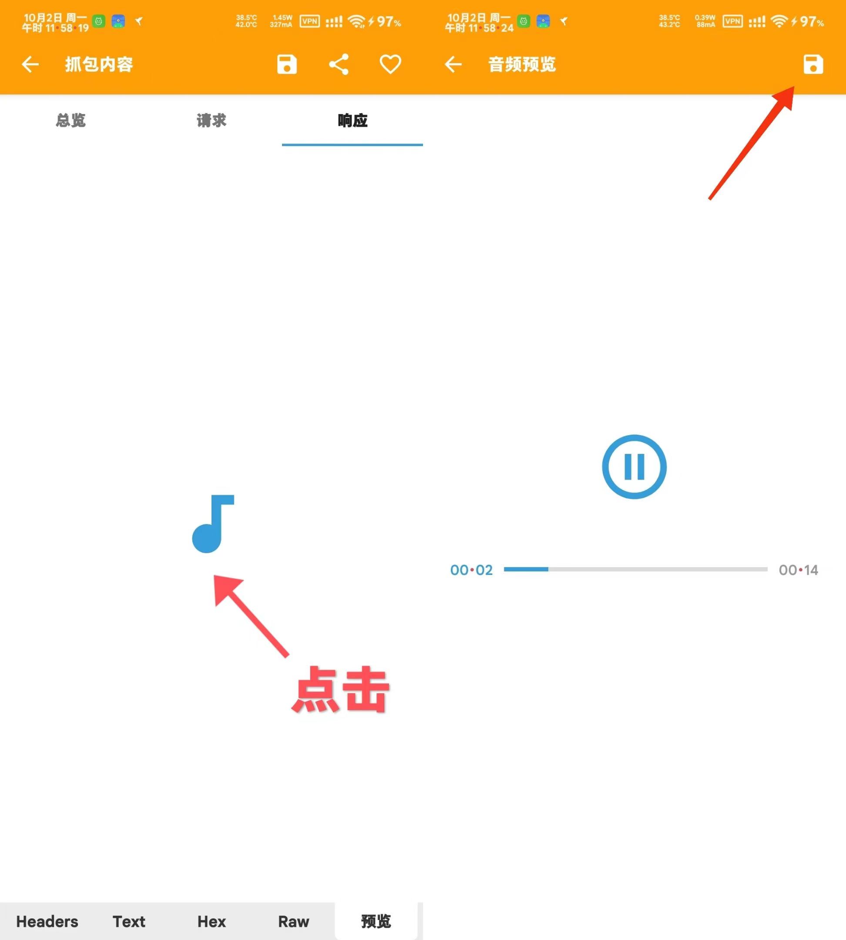This screenshot has height=940, width=846.
Task: Click the save icon in 音频预览
Action: 813,64
